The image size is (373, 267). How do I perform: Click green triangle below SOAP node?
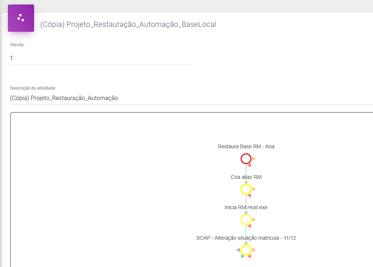click(243, 257)
